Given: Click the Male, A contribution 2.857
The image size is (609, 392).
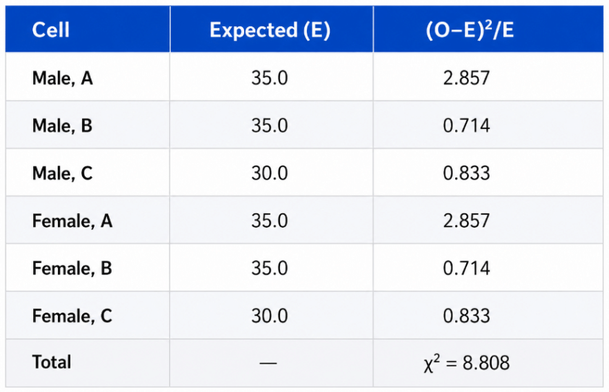Looking at the screenshot, I should [466, 78].
